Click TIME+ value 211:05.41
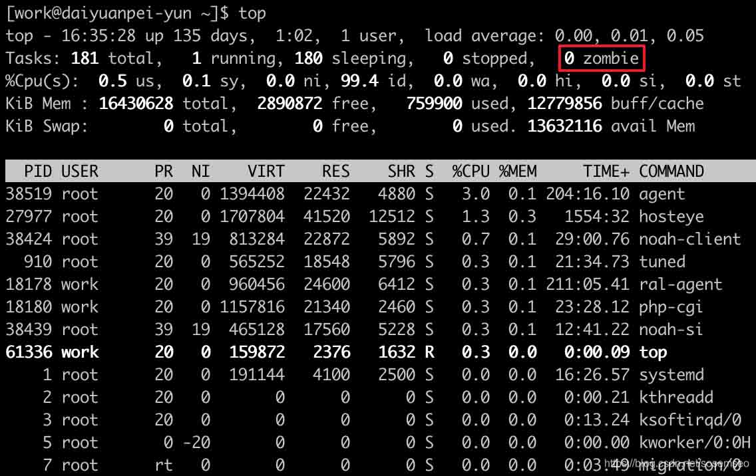 [x=587, y=285]
